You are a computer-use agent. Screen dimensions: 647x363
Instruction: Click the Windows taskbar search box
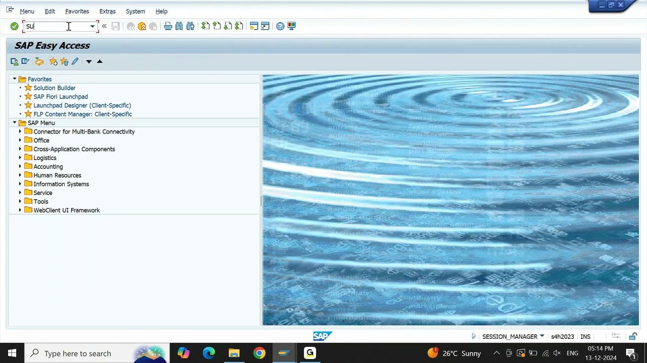(x=97, y=353)
